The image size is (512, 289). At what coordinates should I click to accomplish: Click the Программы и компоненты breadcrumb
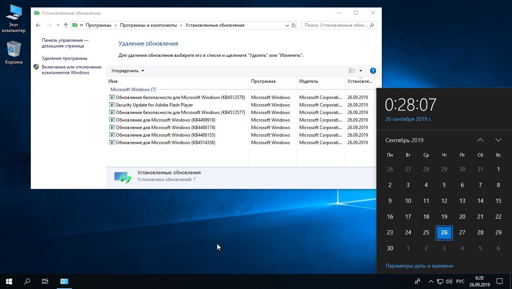(148, 25)
